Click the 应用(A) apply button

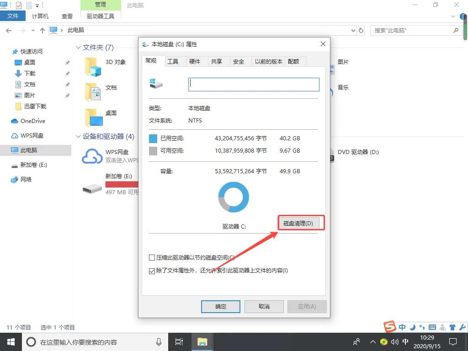coord(307,307)
